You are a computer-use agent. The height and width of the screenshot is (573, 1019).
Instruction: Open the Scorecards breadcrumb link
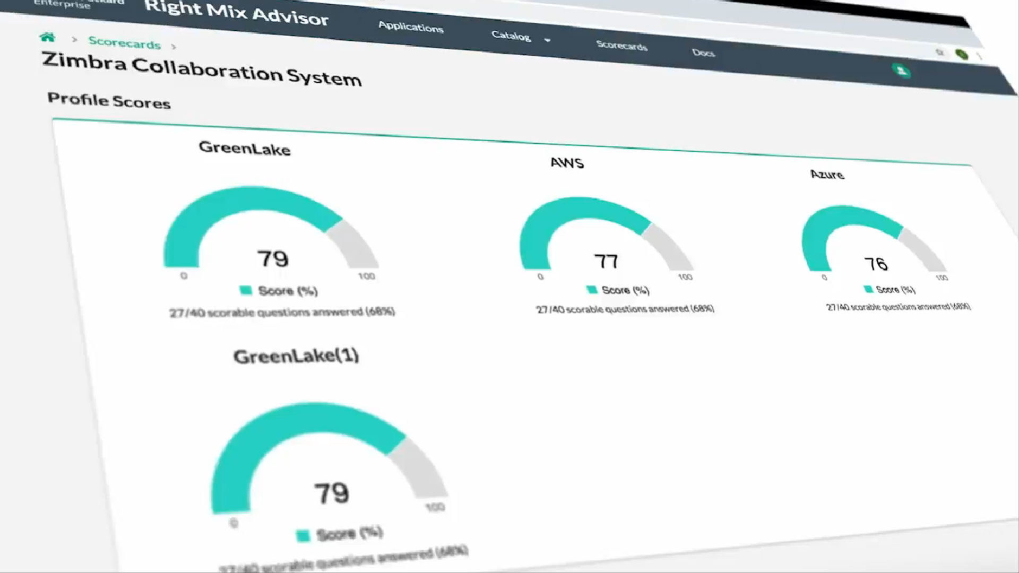point(124,43)
